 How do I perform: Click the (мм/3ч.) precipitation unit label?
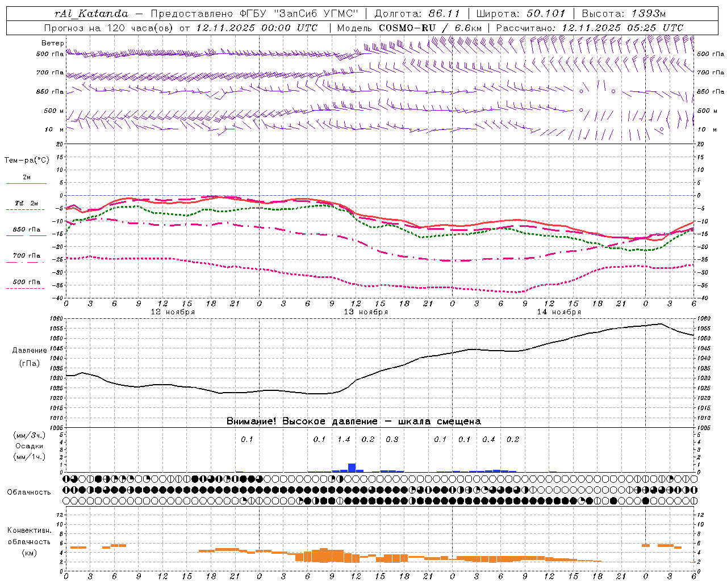tap(30, 436)
